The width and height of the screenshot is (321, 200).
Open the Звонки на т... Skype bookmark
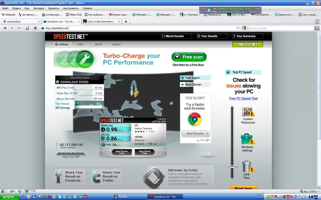(285, 15)
